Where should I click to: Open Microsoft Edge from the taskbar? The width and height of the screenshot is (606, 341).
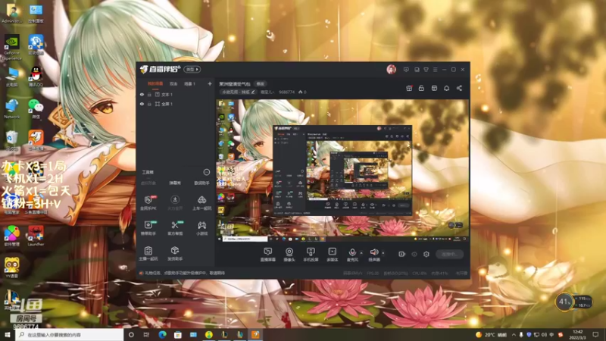coord(162,334)
